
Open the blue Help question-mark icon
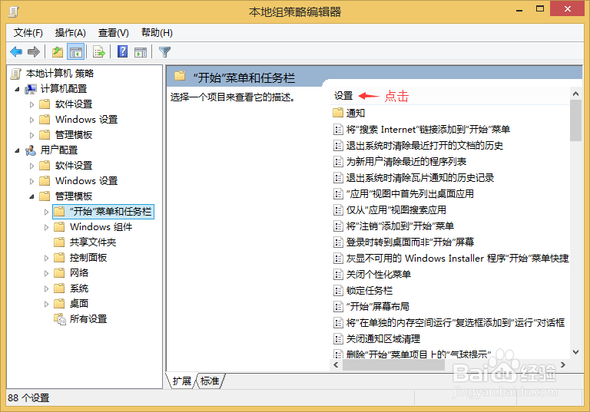[122, 51]
